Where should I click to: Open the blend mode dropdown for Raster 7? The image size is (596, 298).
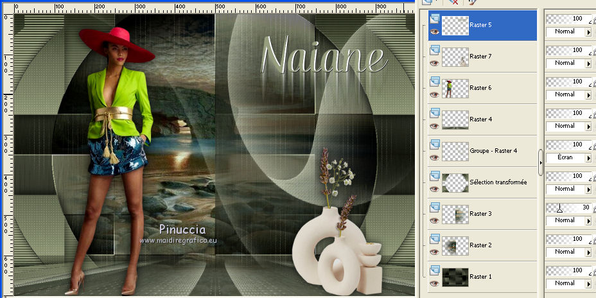(588, 64)
